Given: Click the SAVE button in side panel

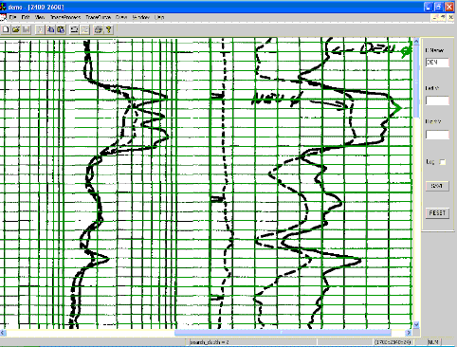Looking at the screenshot, I should click(x=437, y=186).
